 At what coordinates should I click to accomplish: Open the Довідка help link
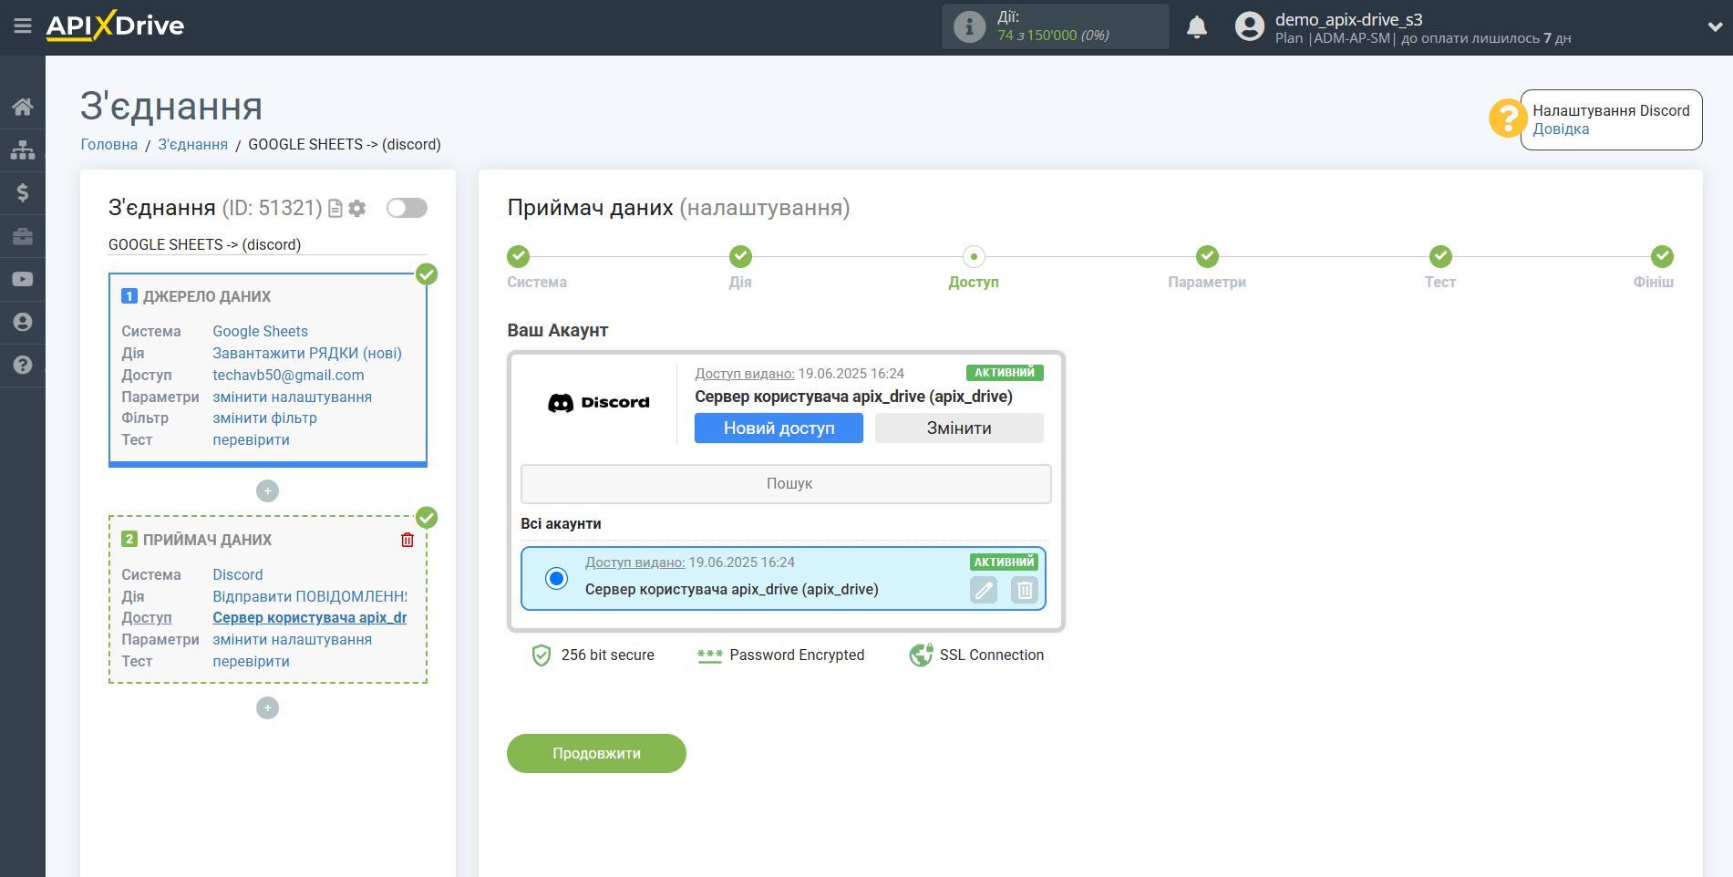(1561, 129)
